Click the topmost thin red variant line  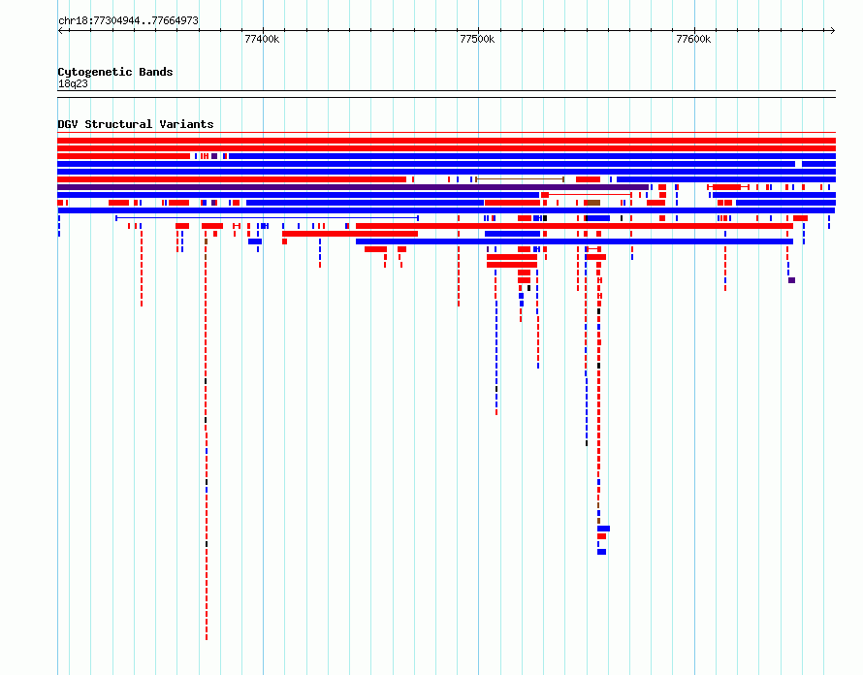click(446, 133)
